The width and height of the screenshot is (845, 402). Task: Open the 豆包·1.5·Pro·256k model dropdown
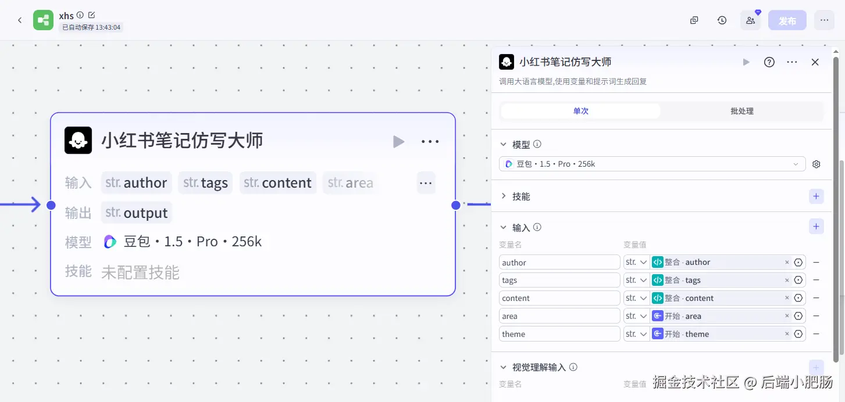click(653, 164)
